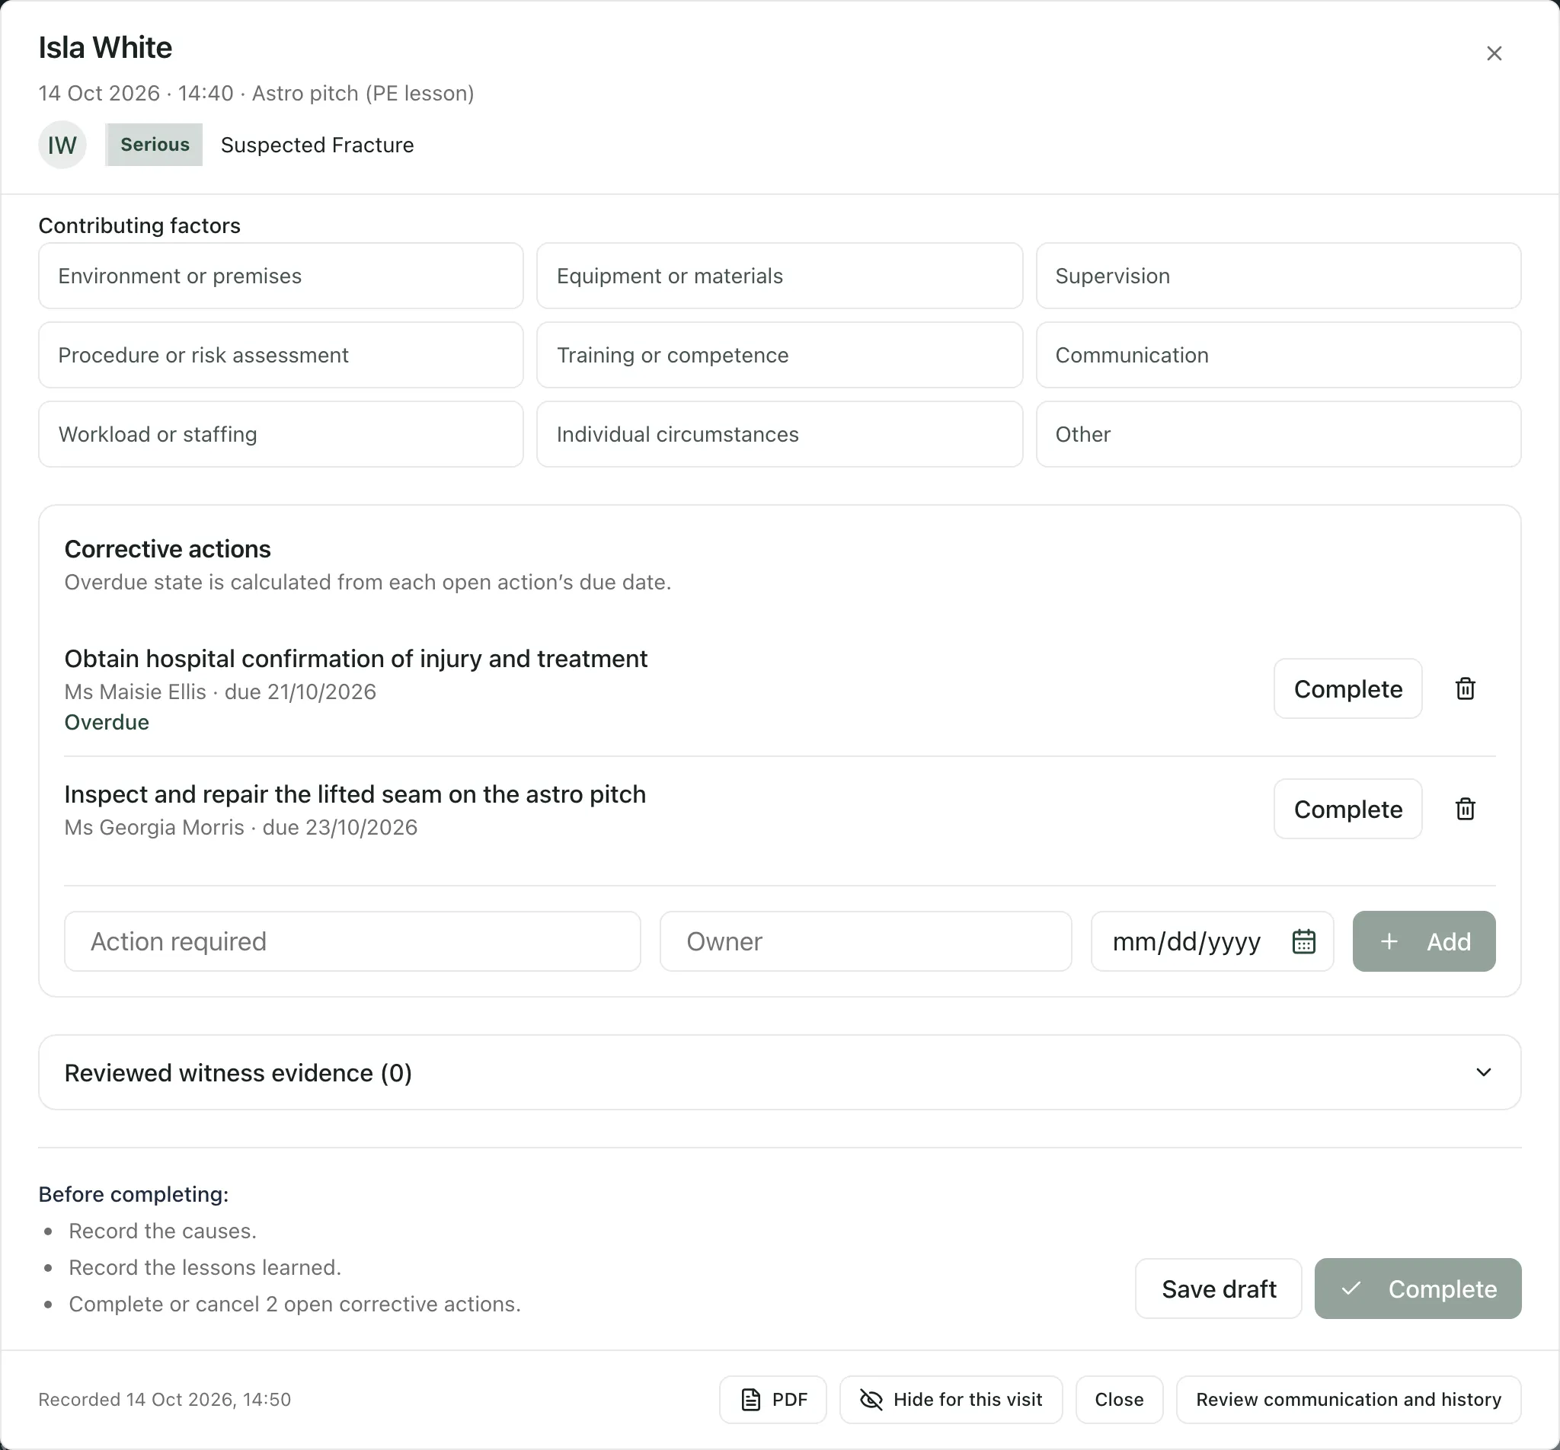Click the Serious severity badge
1560x1450 pixels.
154,145
